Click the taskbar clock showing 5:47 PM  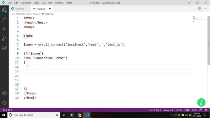(197, 115)
